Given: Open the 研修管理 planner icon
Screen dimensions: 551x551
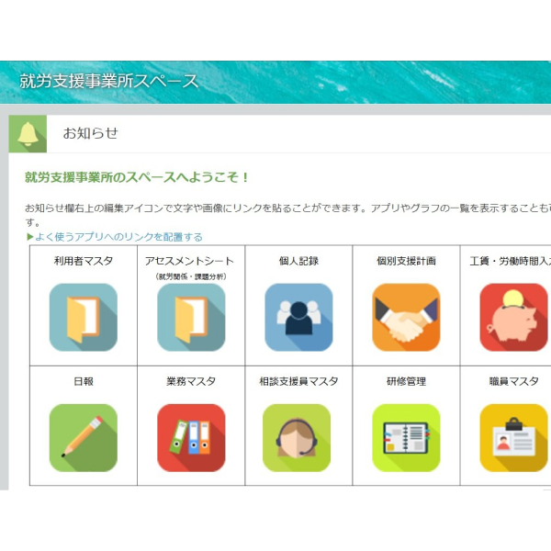Looking at the screenshot, I should point(406,438).
